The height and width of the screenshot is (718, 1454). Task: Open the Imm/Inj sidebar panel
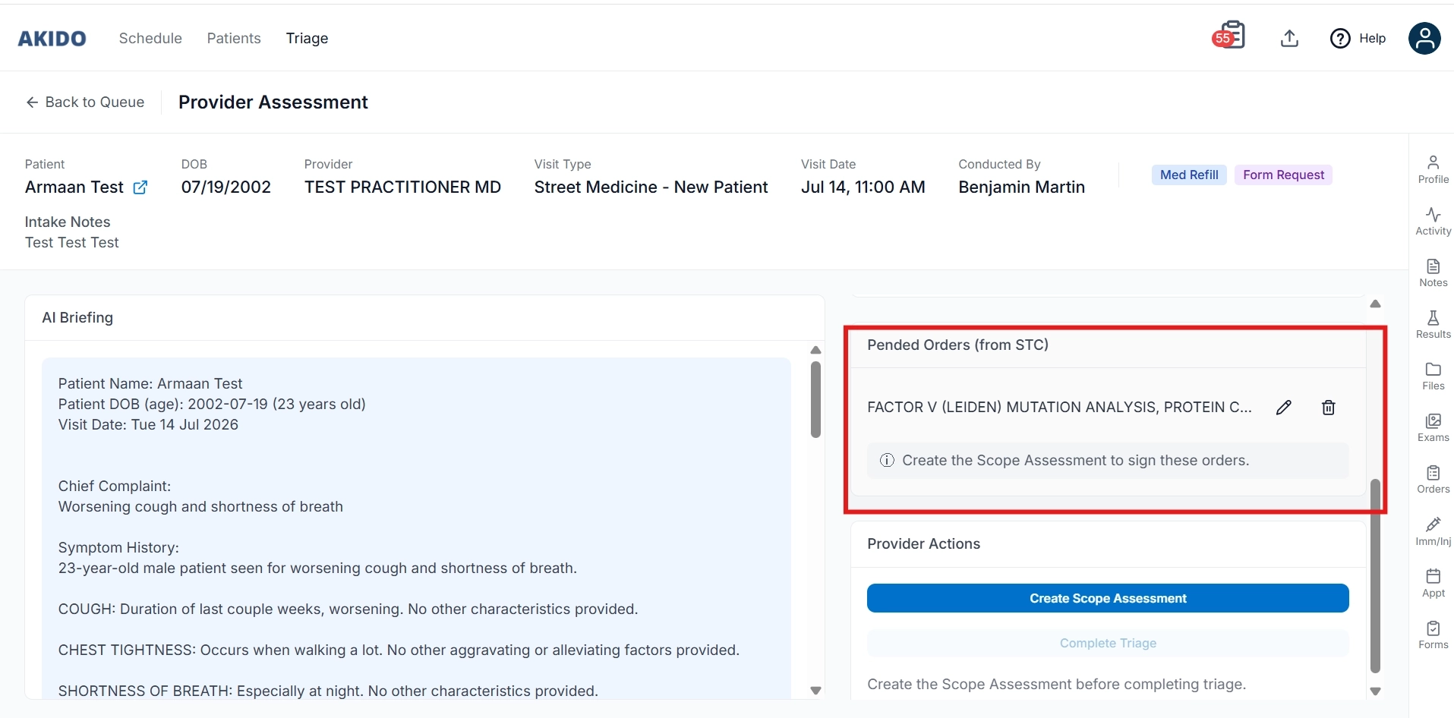pos(1433,531)
